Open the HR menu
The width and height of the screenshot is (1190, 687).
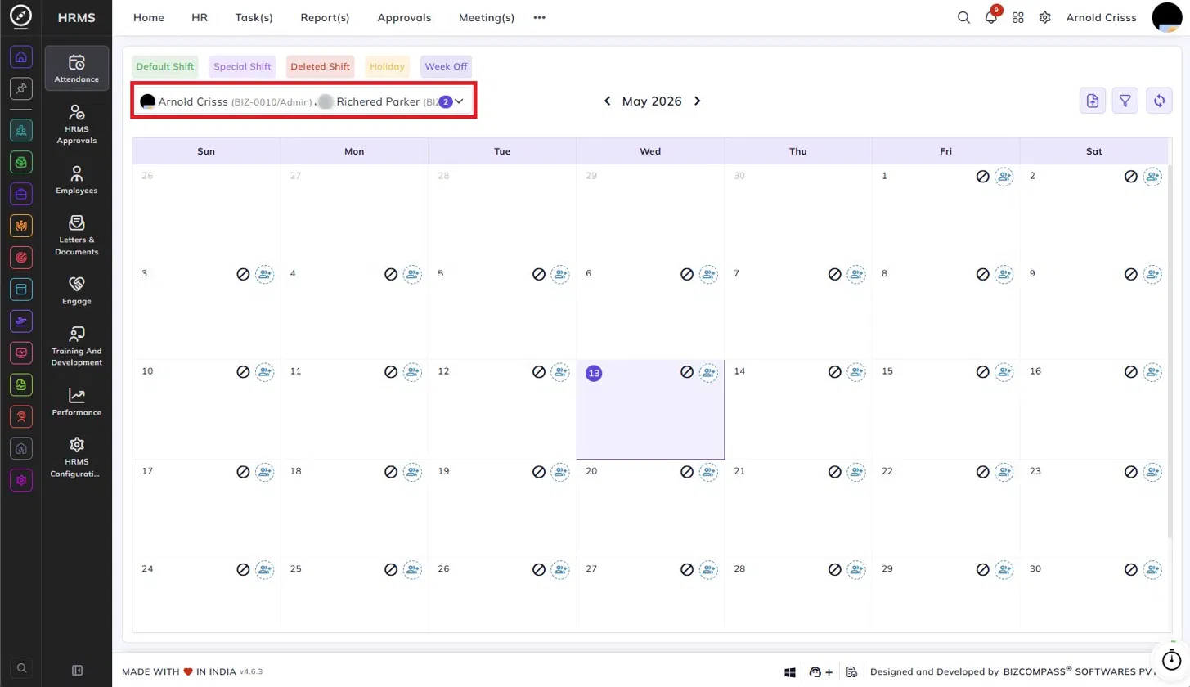[x=200, y=17]
